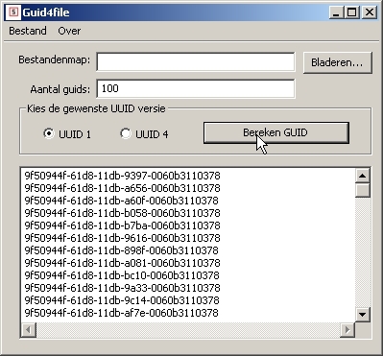Click the vertical scrollbar up arrow
Viewport: 383px width, 356px height.
[363, 175]
